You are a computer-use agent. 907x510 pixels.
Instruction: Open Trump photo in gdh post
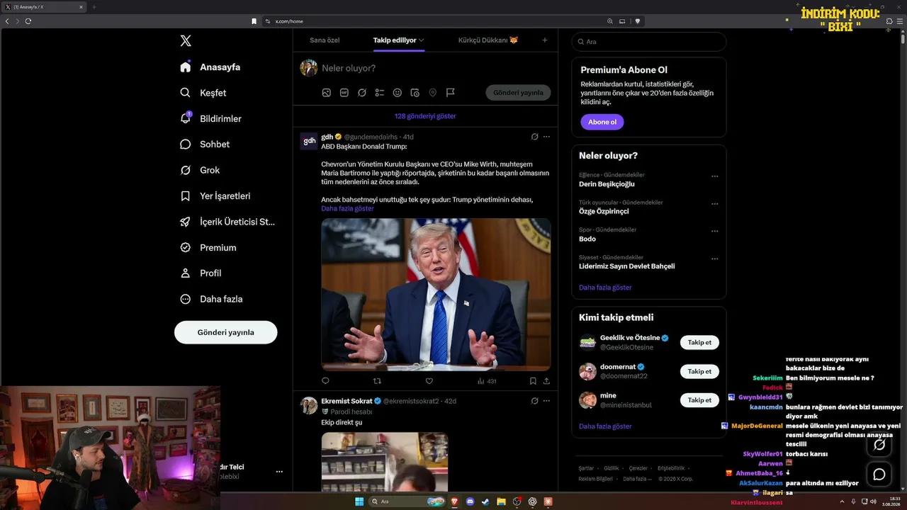[436, 295]
